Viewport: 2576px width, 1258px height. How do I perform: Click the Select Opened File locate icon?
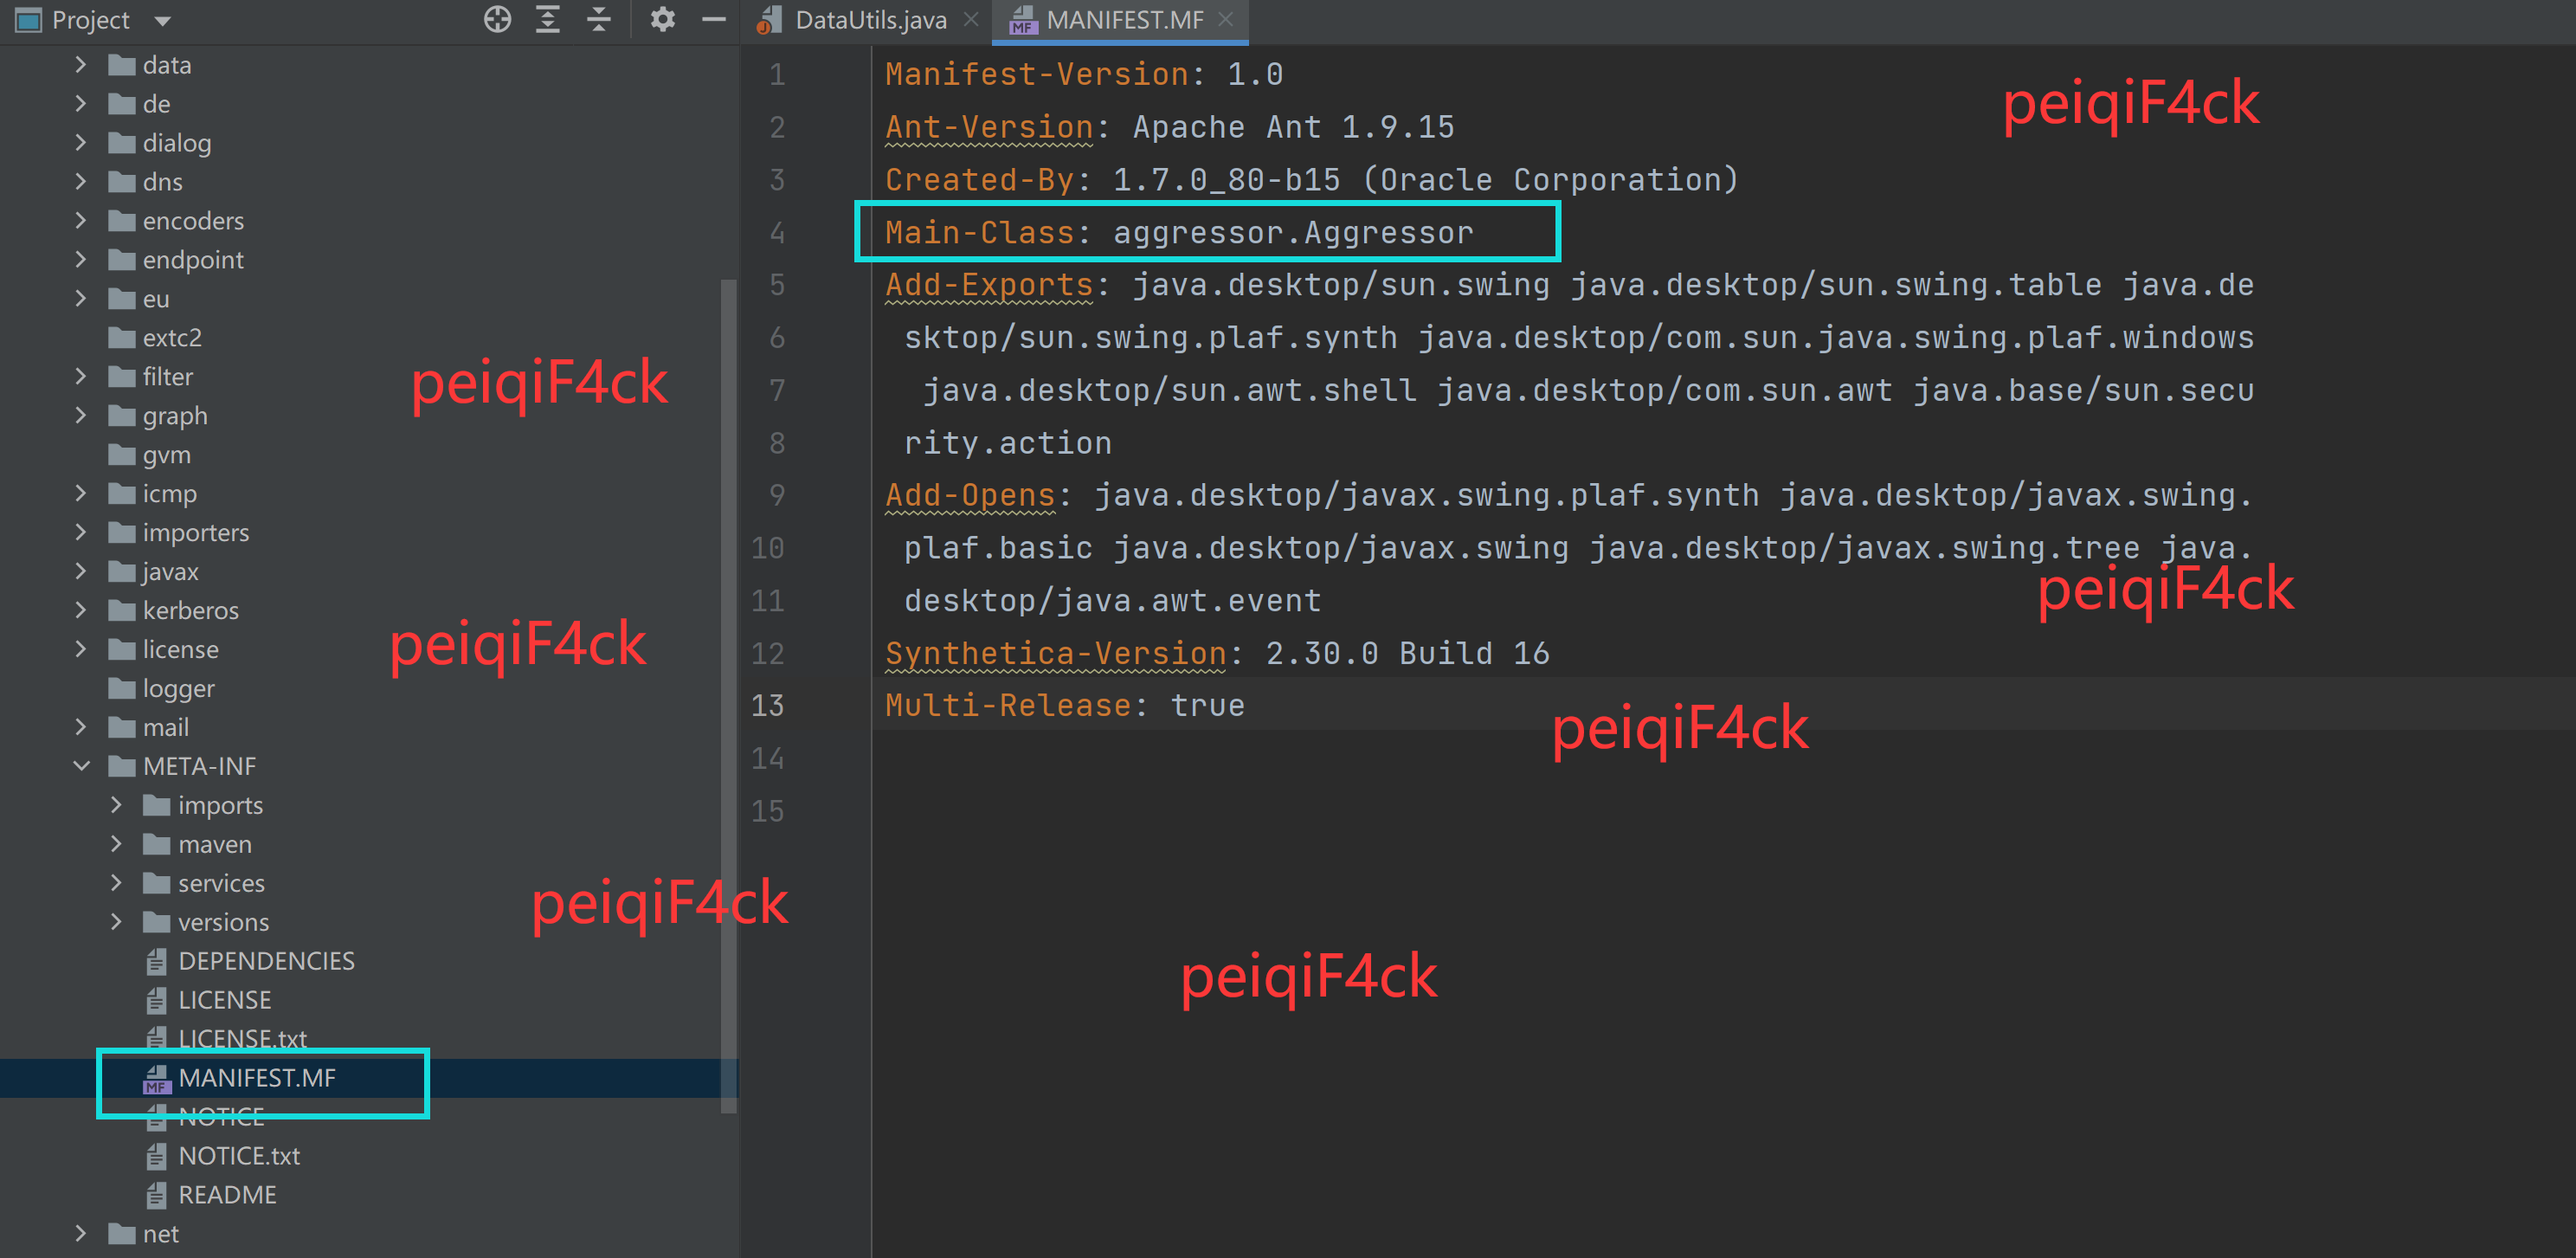497,19
